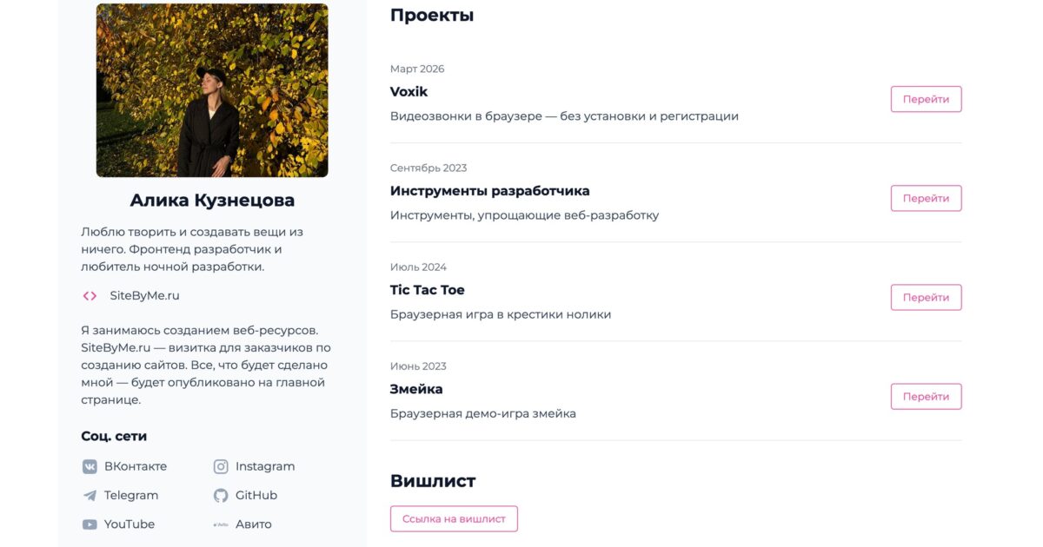
Task: Click the Telegram paper plane icon
Action: pos(90,496)
